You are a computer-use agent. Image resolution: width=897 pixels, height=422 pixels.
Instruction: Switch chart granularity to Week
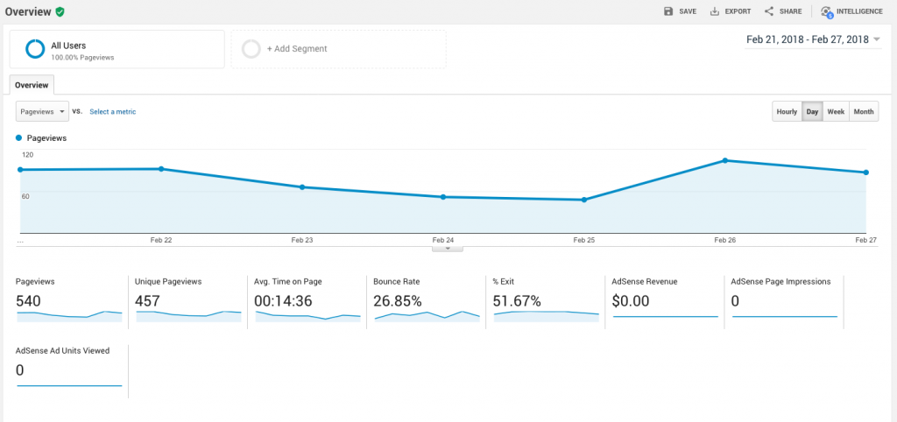tap(836, 112)
